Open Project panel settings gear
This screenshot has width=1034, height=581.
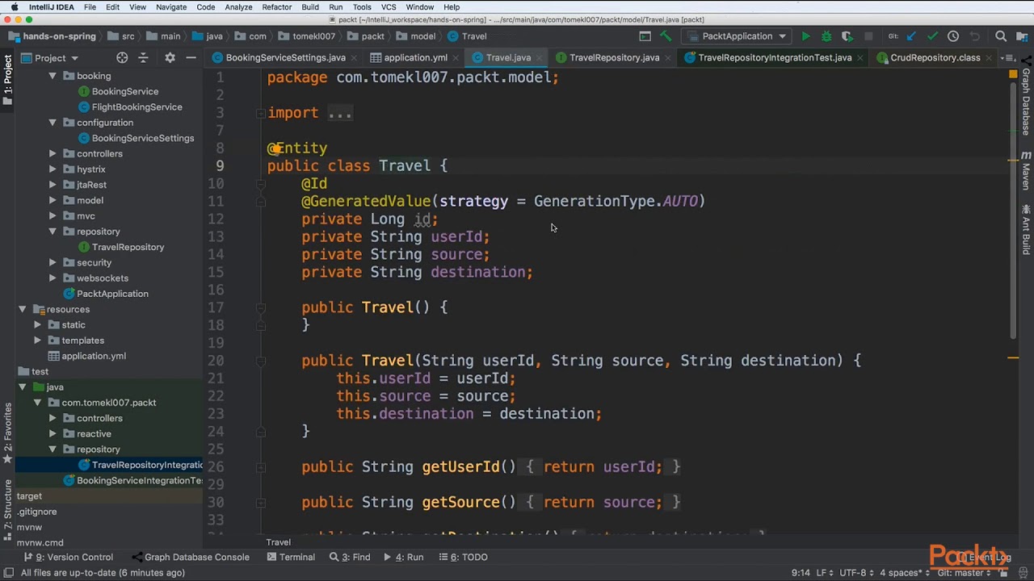[x=170, y=58]
